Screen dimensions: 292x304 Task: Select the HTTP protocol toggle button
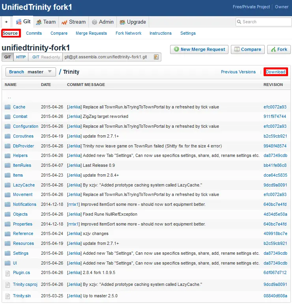click(21, 57)
